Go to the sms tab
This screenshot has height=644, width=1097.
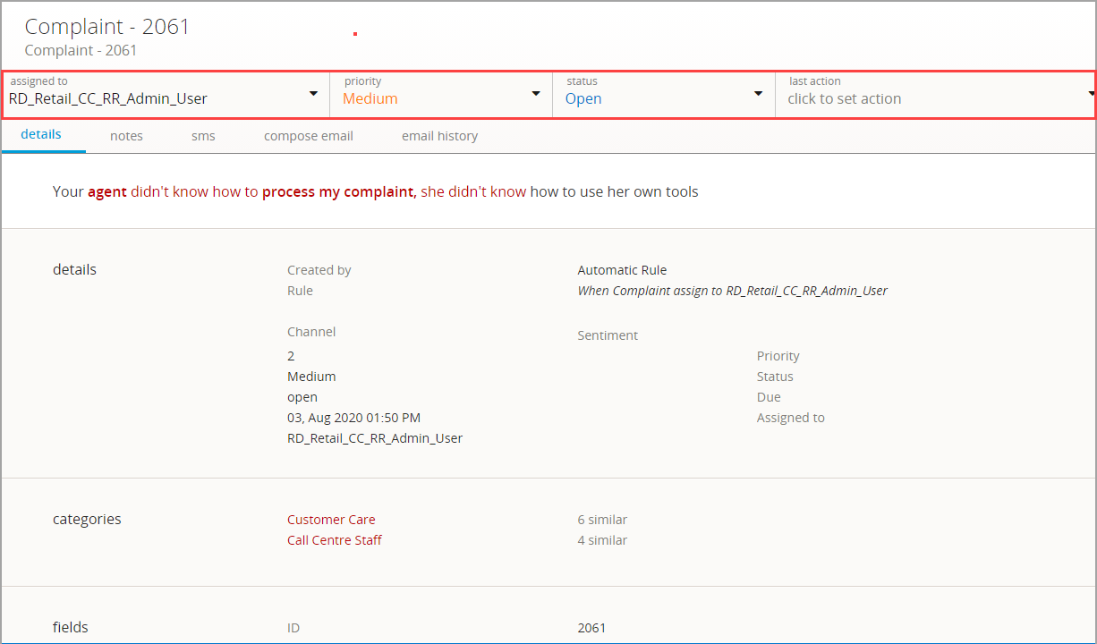tap(203, 136)
